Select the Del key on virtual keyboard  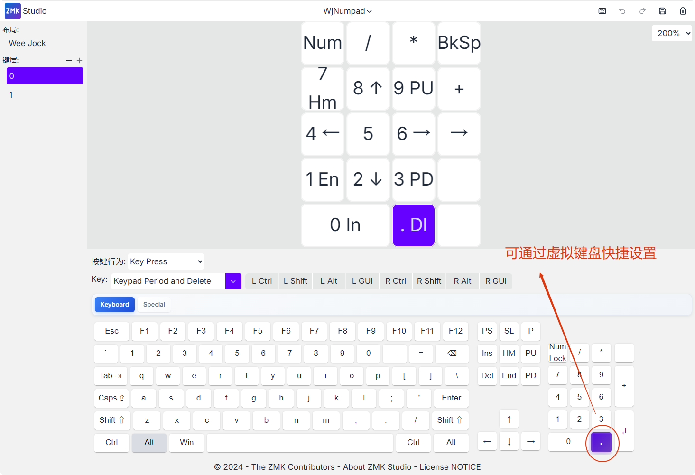487,375
